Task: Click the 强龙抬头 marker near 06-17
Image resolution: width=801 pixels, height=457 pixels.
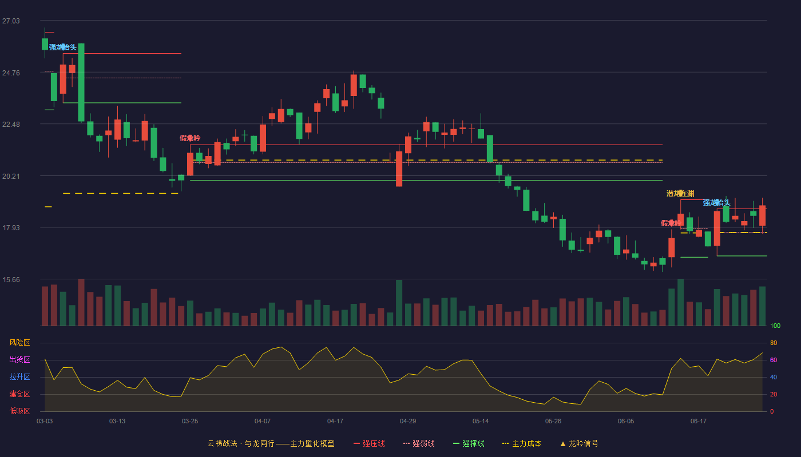Action: pos(717,203)
